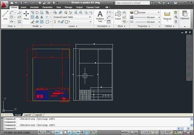194x135 pixels.
Task: Toggle Polar tracking in status bar
Action: pos(57,133)
